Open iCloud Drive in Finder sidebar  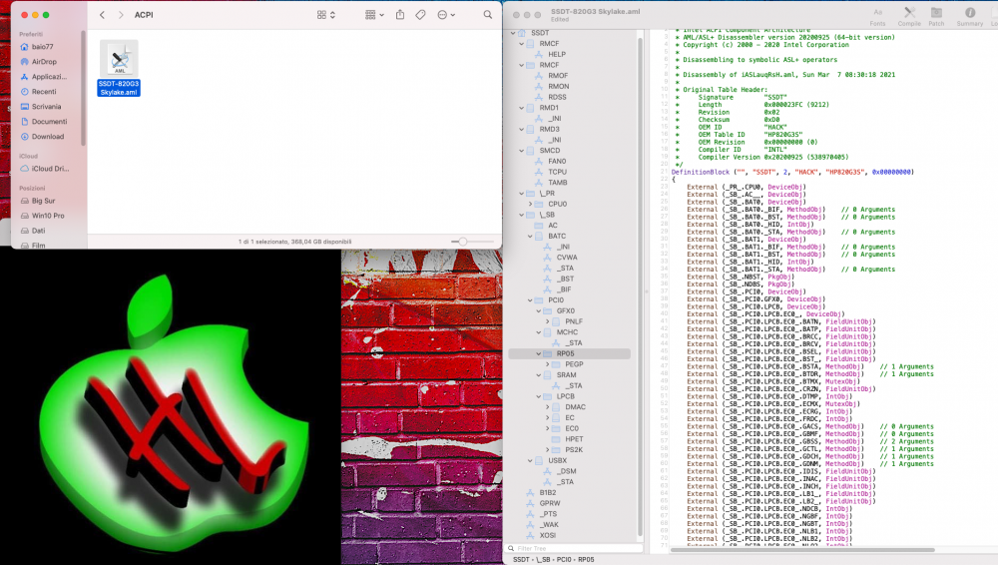[x=50, y=169]
